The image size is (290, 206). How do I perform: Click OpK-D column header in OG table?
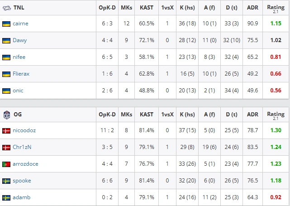coord(107,115)
